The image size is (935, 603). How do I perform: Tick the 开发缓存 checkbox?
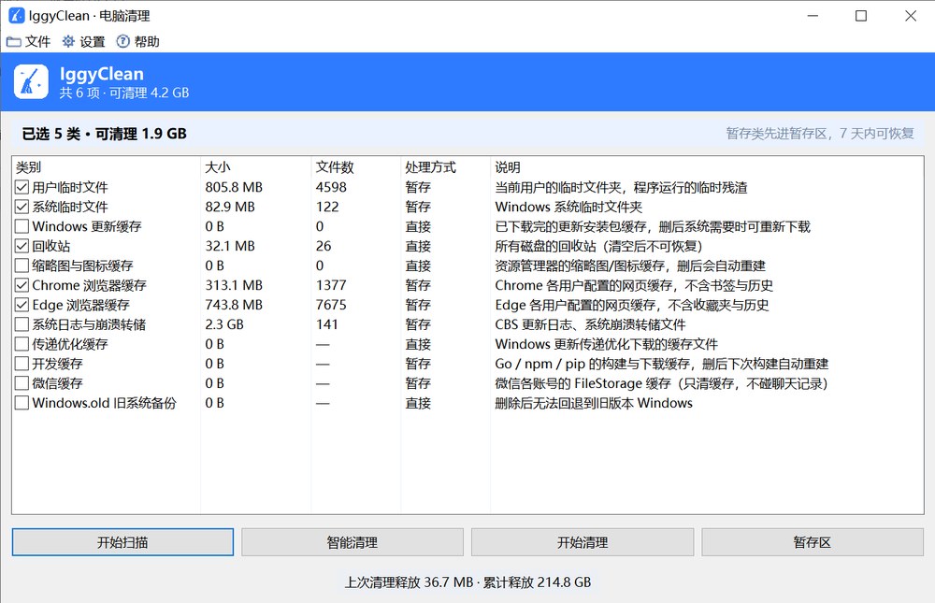(22, 364)
